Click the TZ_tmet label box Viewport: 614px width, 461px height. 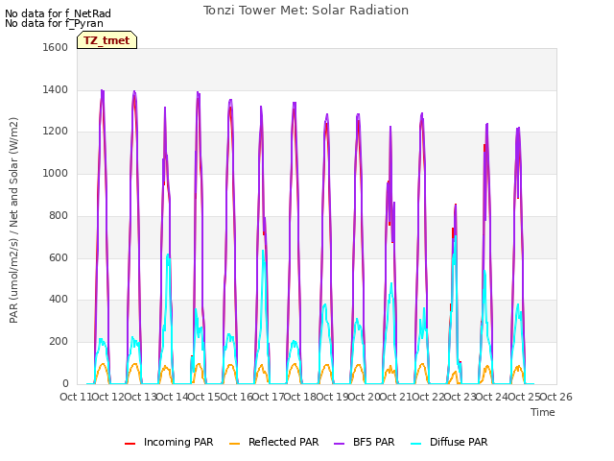pyautogui.click(x=106, y=40)
